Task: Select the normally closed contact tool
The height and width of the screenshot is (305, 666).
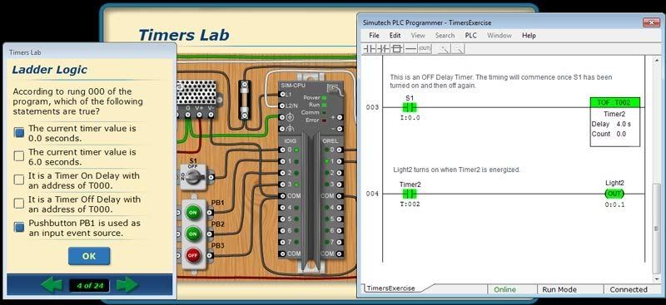Action: click(384, 49)
